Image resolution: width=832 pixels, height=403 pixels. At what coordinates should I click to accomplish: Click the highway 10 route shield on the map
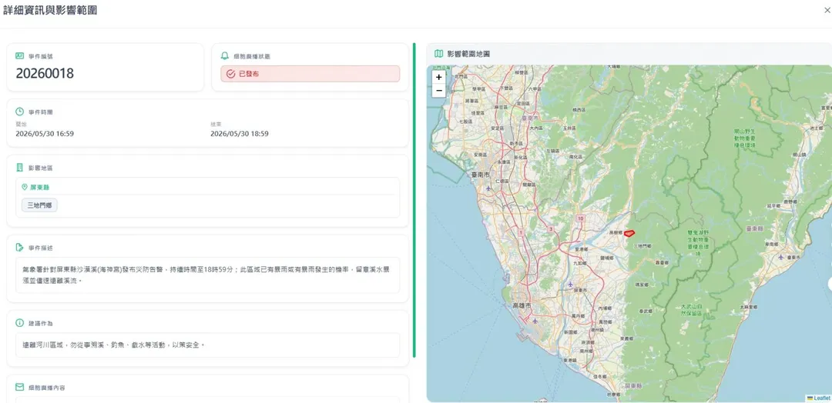click(x=581, y=218)
